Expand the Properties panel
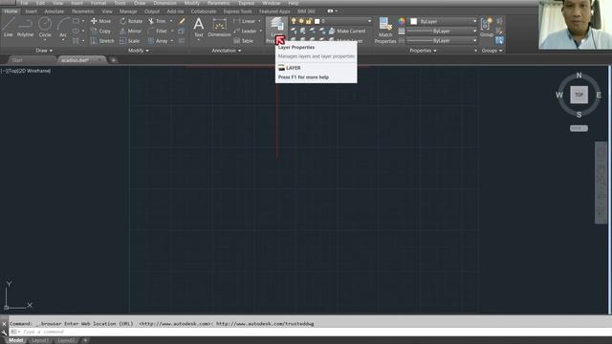Image resolution: width=612 pixels, height=344 pixels. [x=423, y=51]
